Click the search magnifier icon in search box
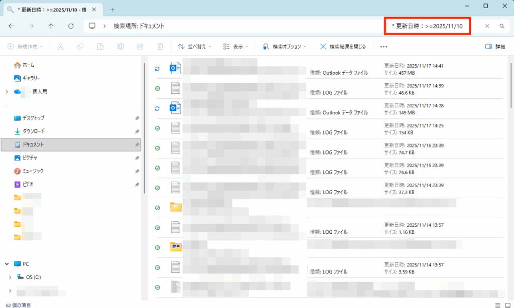 501,26
